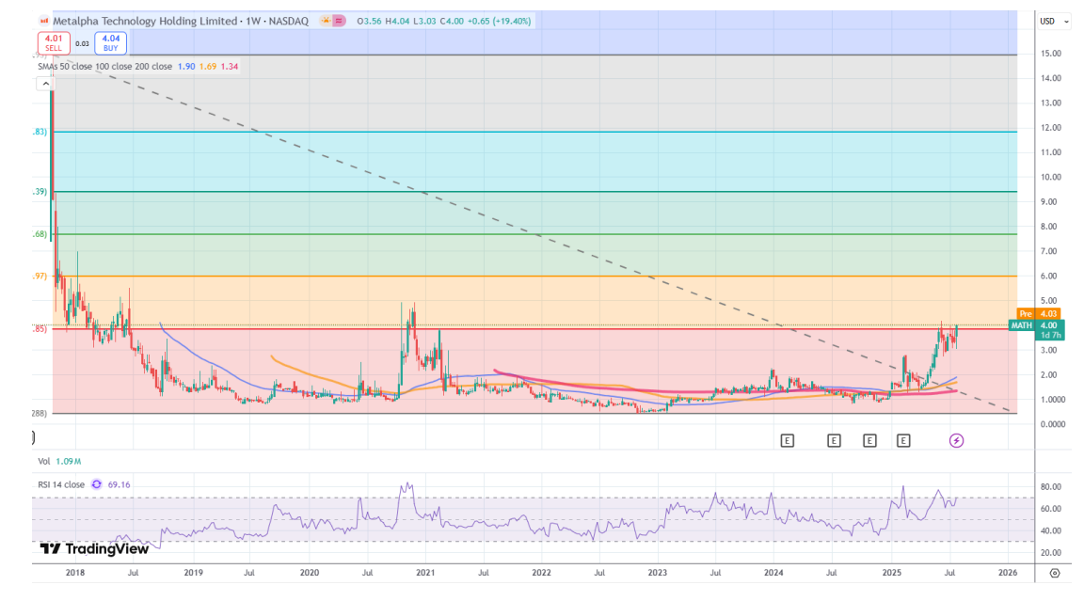Click the .85) Fibonacci level label
Screen dimensions: 1084x601
(40, 329)
